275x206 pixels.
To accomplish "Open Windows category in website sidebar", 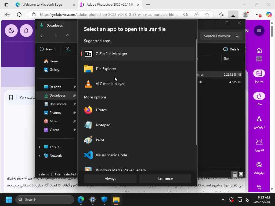I will (259, 73).
